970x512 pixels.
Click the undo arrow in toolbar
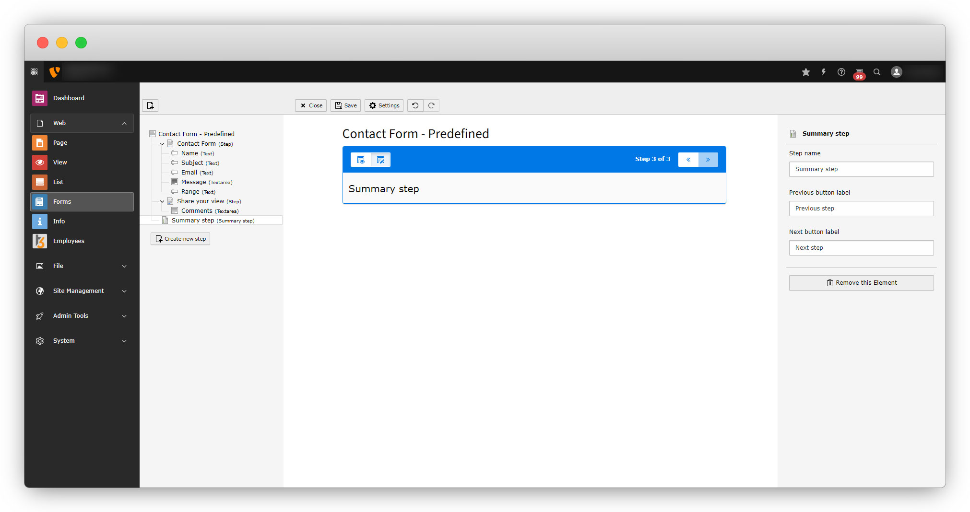pos(415,105)
